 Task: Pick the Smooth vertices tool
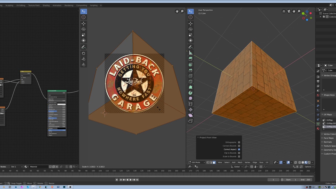pos(191,98)
